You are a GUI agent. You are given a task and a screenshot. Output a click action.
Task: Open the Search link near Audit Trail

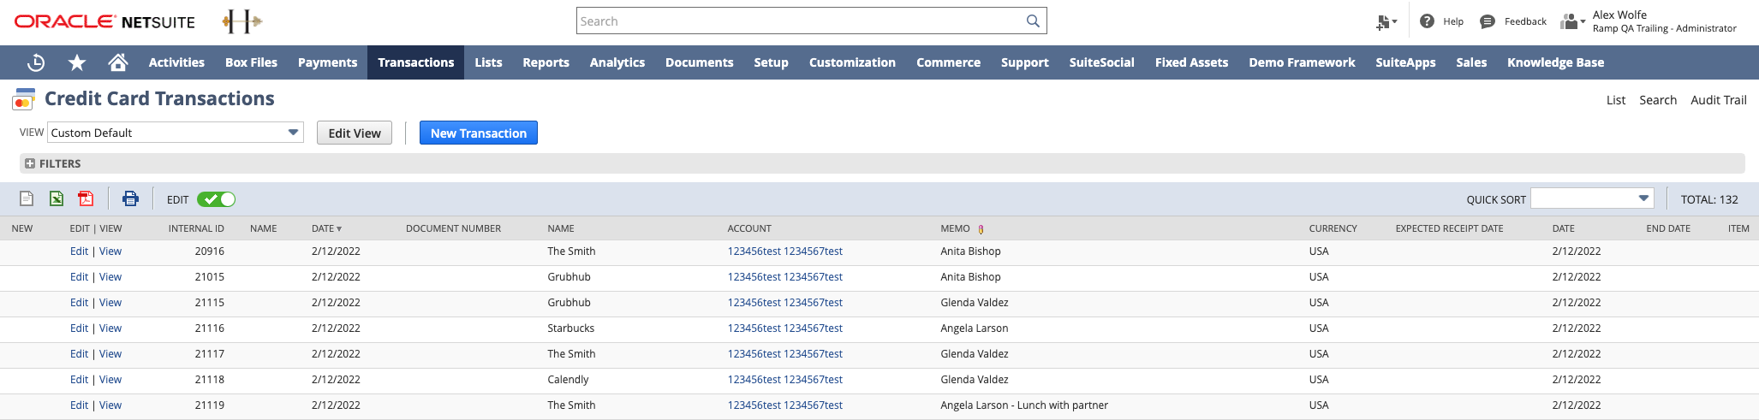(1658, 100)
